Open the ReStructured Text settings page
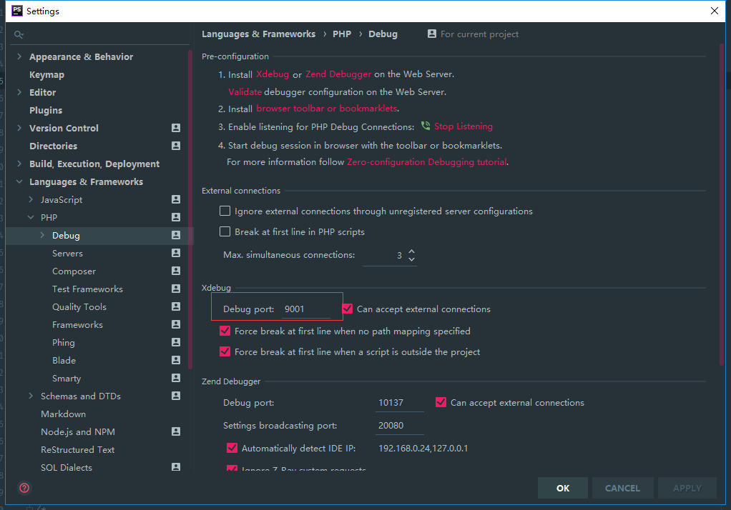This screenshot has width=731, height=510. (77, 450)
